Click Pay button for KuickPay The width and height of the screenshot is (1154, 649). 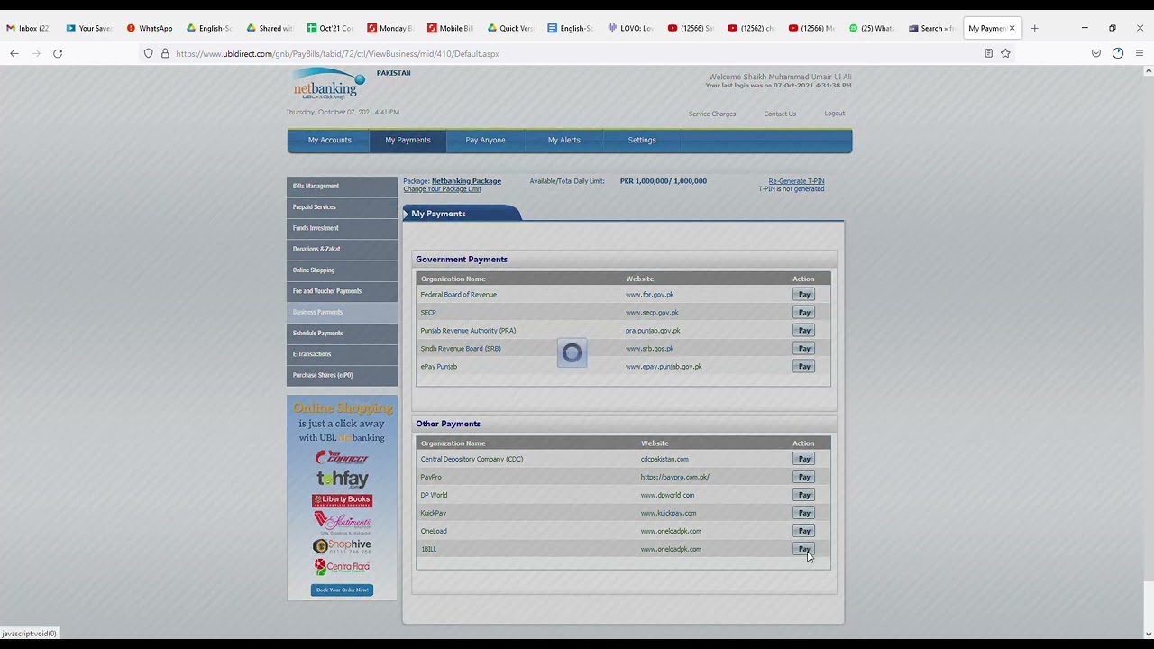click(804, 513)
